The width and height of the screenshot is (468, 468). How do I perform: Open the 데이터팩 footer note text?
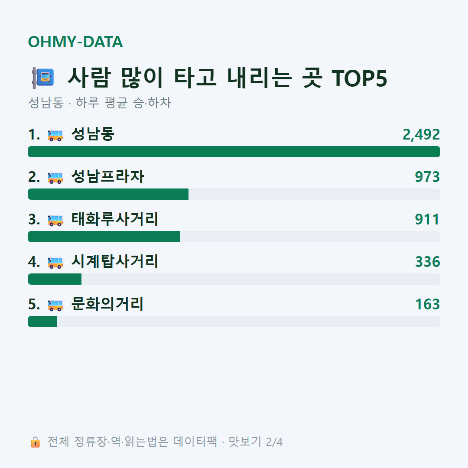(165, 442)
